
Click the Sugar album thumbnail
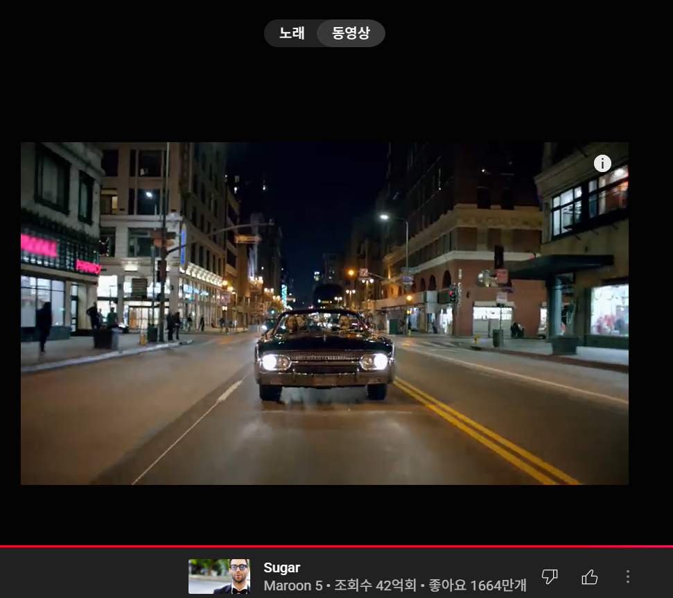(219, 576)
